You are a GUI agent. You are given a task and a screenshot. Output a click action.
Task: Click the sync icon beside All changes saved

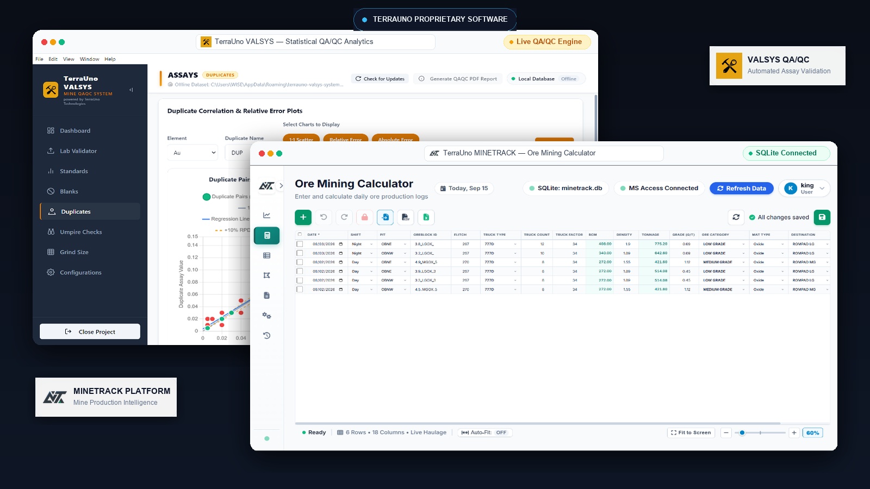coord(736,217)
